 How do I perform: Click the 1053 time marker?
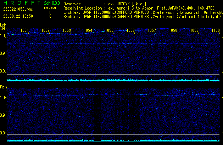pyautogui.click(x=67, y=30)
